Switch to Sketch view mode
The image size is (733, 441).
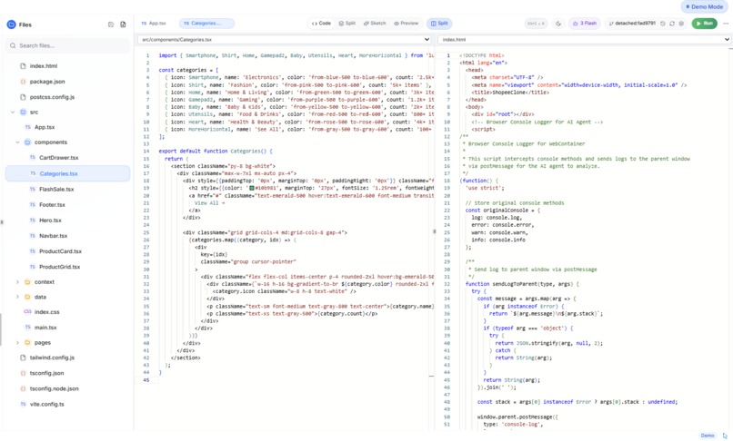click(375, 24)
